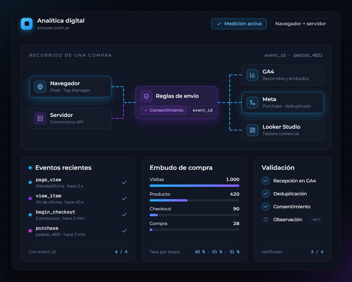Click the RECORRIDO DE UNA COMPRA section label
Screen dimensions: 352x282
tap(71, 55)
